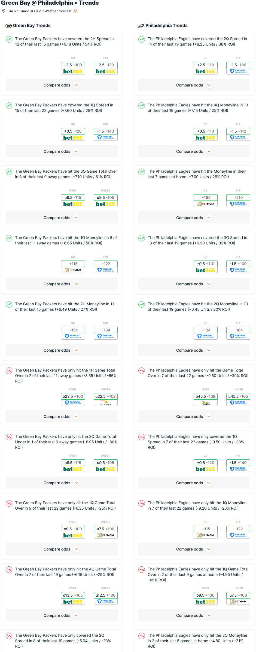Click the DraftKings logo under o45.5 -108

tap(206, 403)
